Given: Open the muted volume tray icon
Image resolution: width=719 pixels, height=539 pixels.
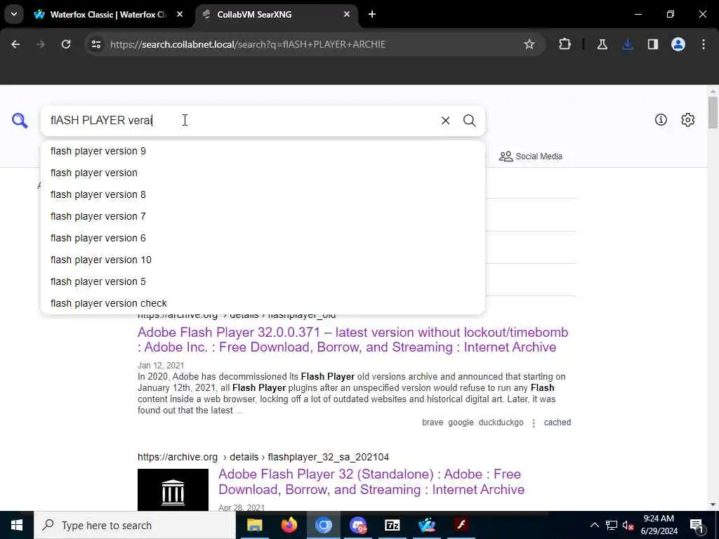Looking at the screenshot, I should tap(628, 525).
